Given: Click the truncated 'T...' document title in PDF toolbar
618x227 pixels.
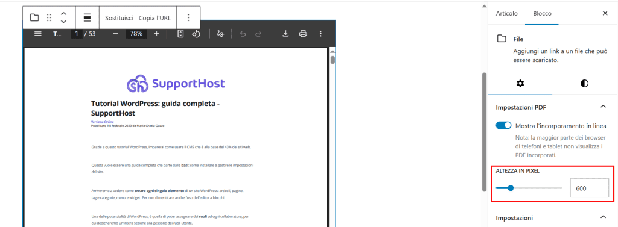Looking at the screenshot, I should (x=57, y=34).
